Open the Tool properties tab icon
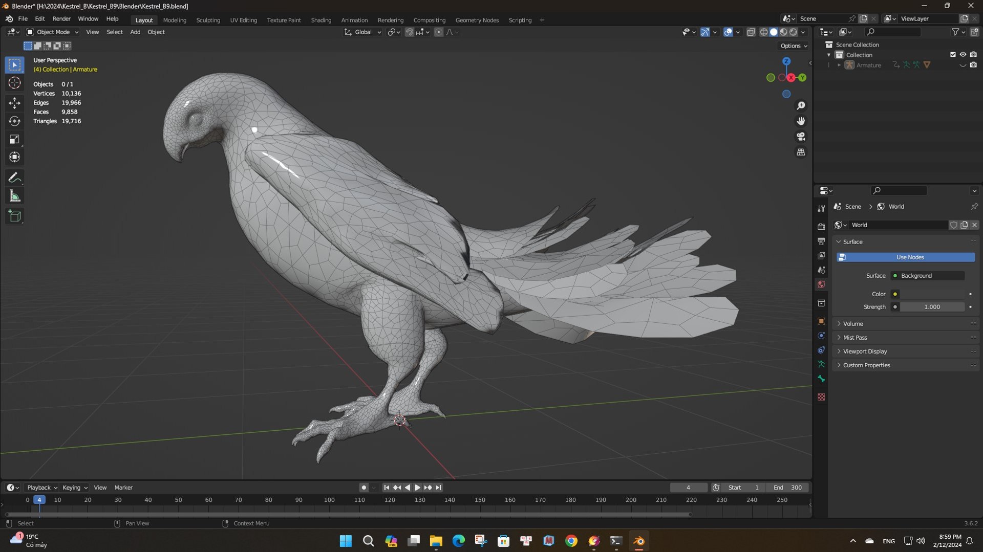983x552 pixels. (x=821, y=208)
